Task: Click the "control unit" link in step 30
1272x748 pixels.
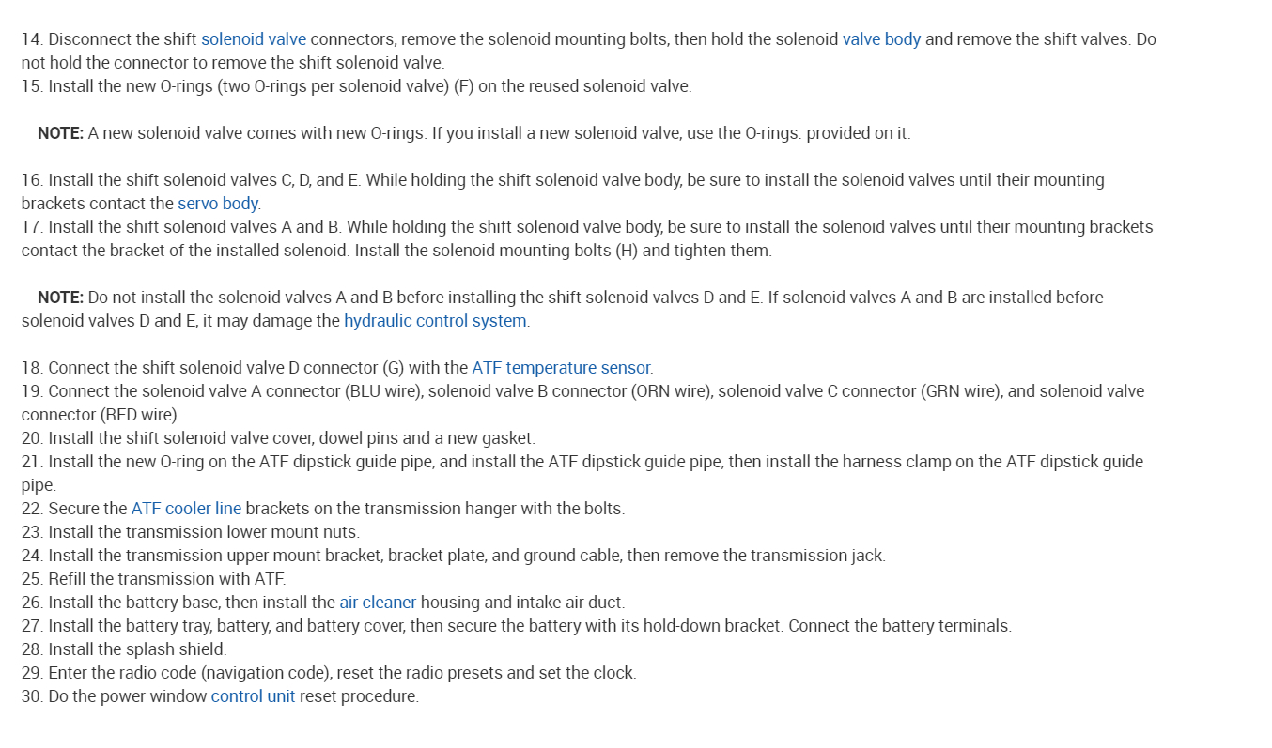Action: 253,696
